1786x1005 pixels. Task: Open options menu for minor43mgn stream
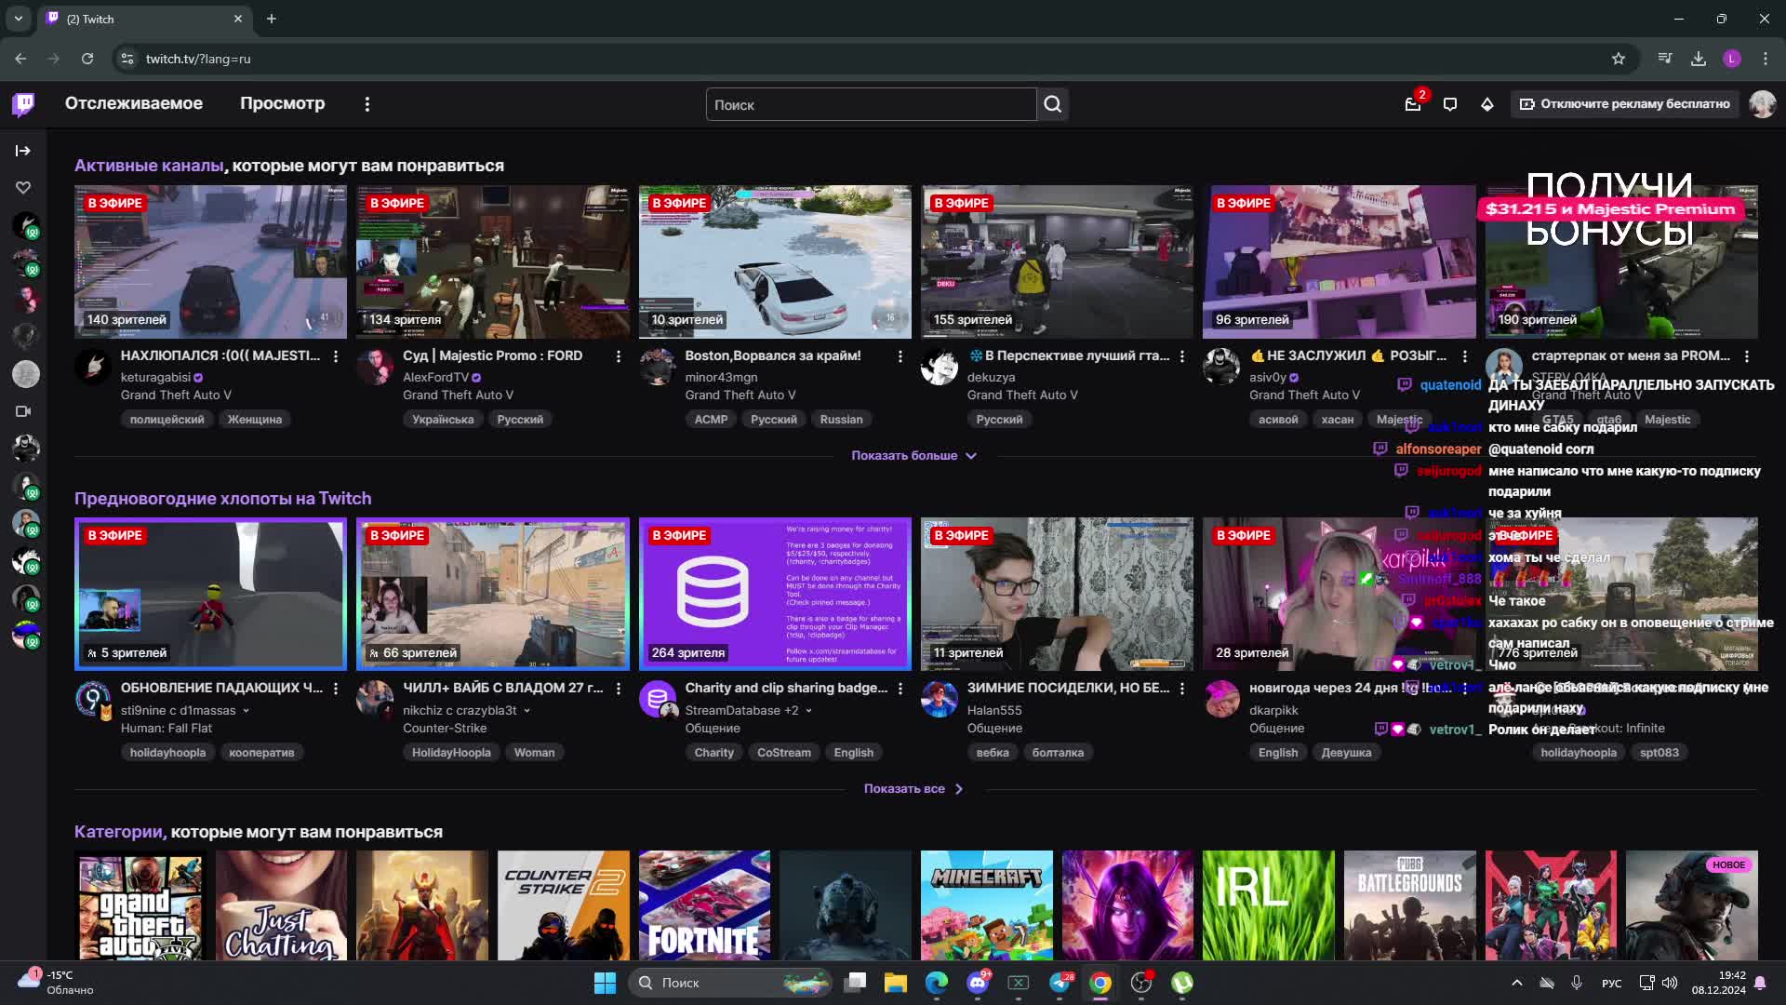pyautogui.click(x=900, y=356)
